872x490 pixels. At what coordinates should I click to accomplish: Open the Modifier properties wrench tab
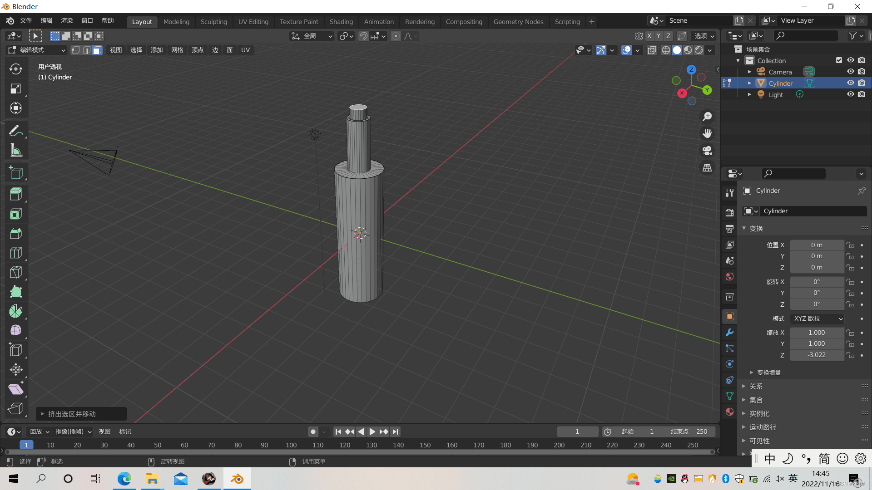point(730,333)
